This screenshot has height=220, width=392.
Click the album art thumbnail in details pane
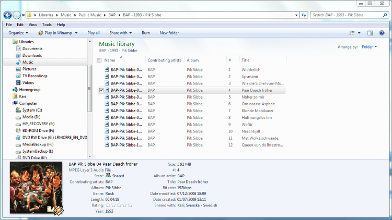pos(36,188)
